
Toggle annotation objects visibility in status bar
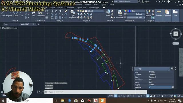click(148, 96)
